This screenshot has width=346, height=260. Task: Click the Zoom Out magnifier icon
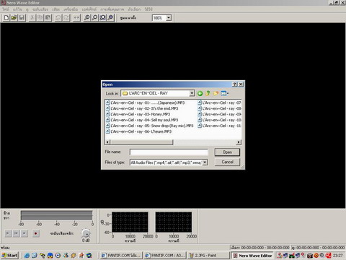point(95,17)
